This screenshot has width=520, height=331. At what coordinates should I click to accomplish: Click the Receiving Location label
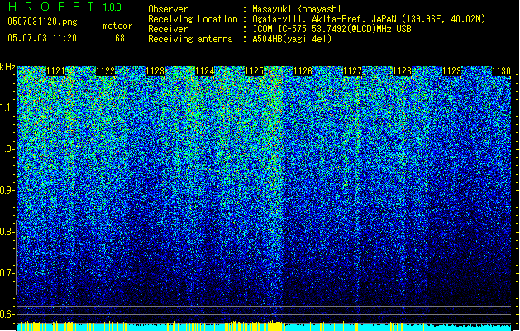pyautogui.click(x=193, y=19)
